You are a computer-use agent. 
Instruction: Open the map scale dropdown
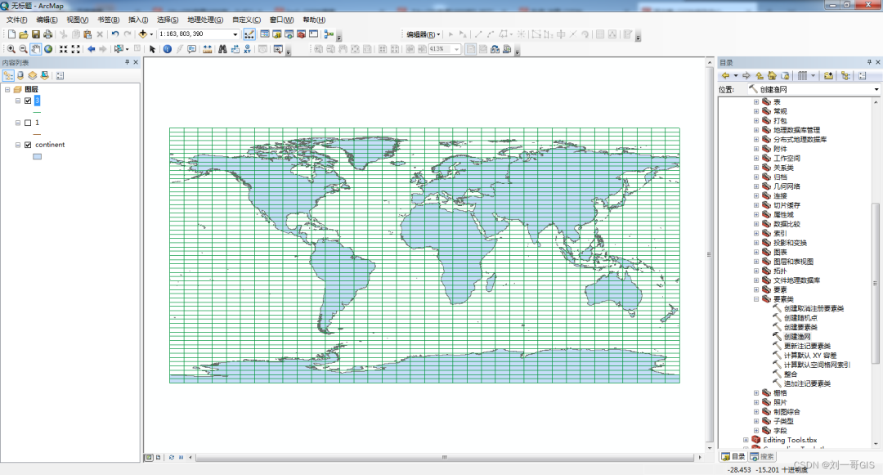(235, 34)
